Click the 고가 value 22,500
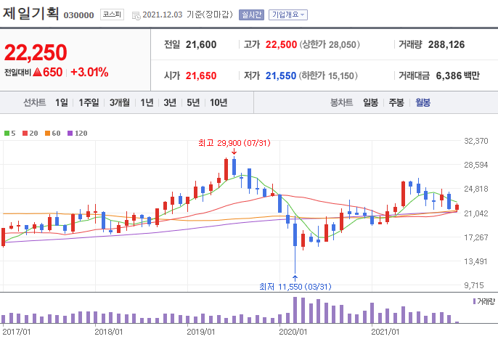The height and width of the screenshot is (339, 498). [x=281, y=44]
